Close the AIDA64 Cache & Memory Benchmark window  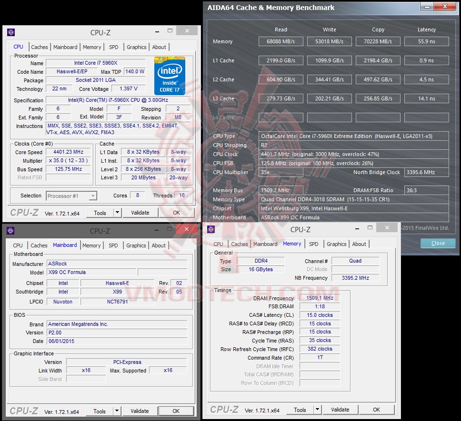click(x=445, y=6)
